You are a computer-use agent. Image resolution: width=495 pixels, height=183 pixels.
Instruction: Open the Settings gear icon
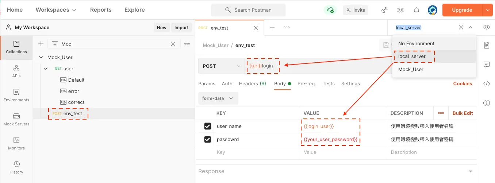point(400,10)
